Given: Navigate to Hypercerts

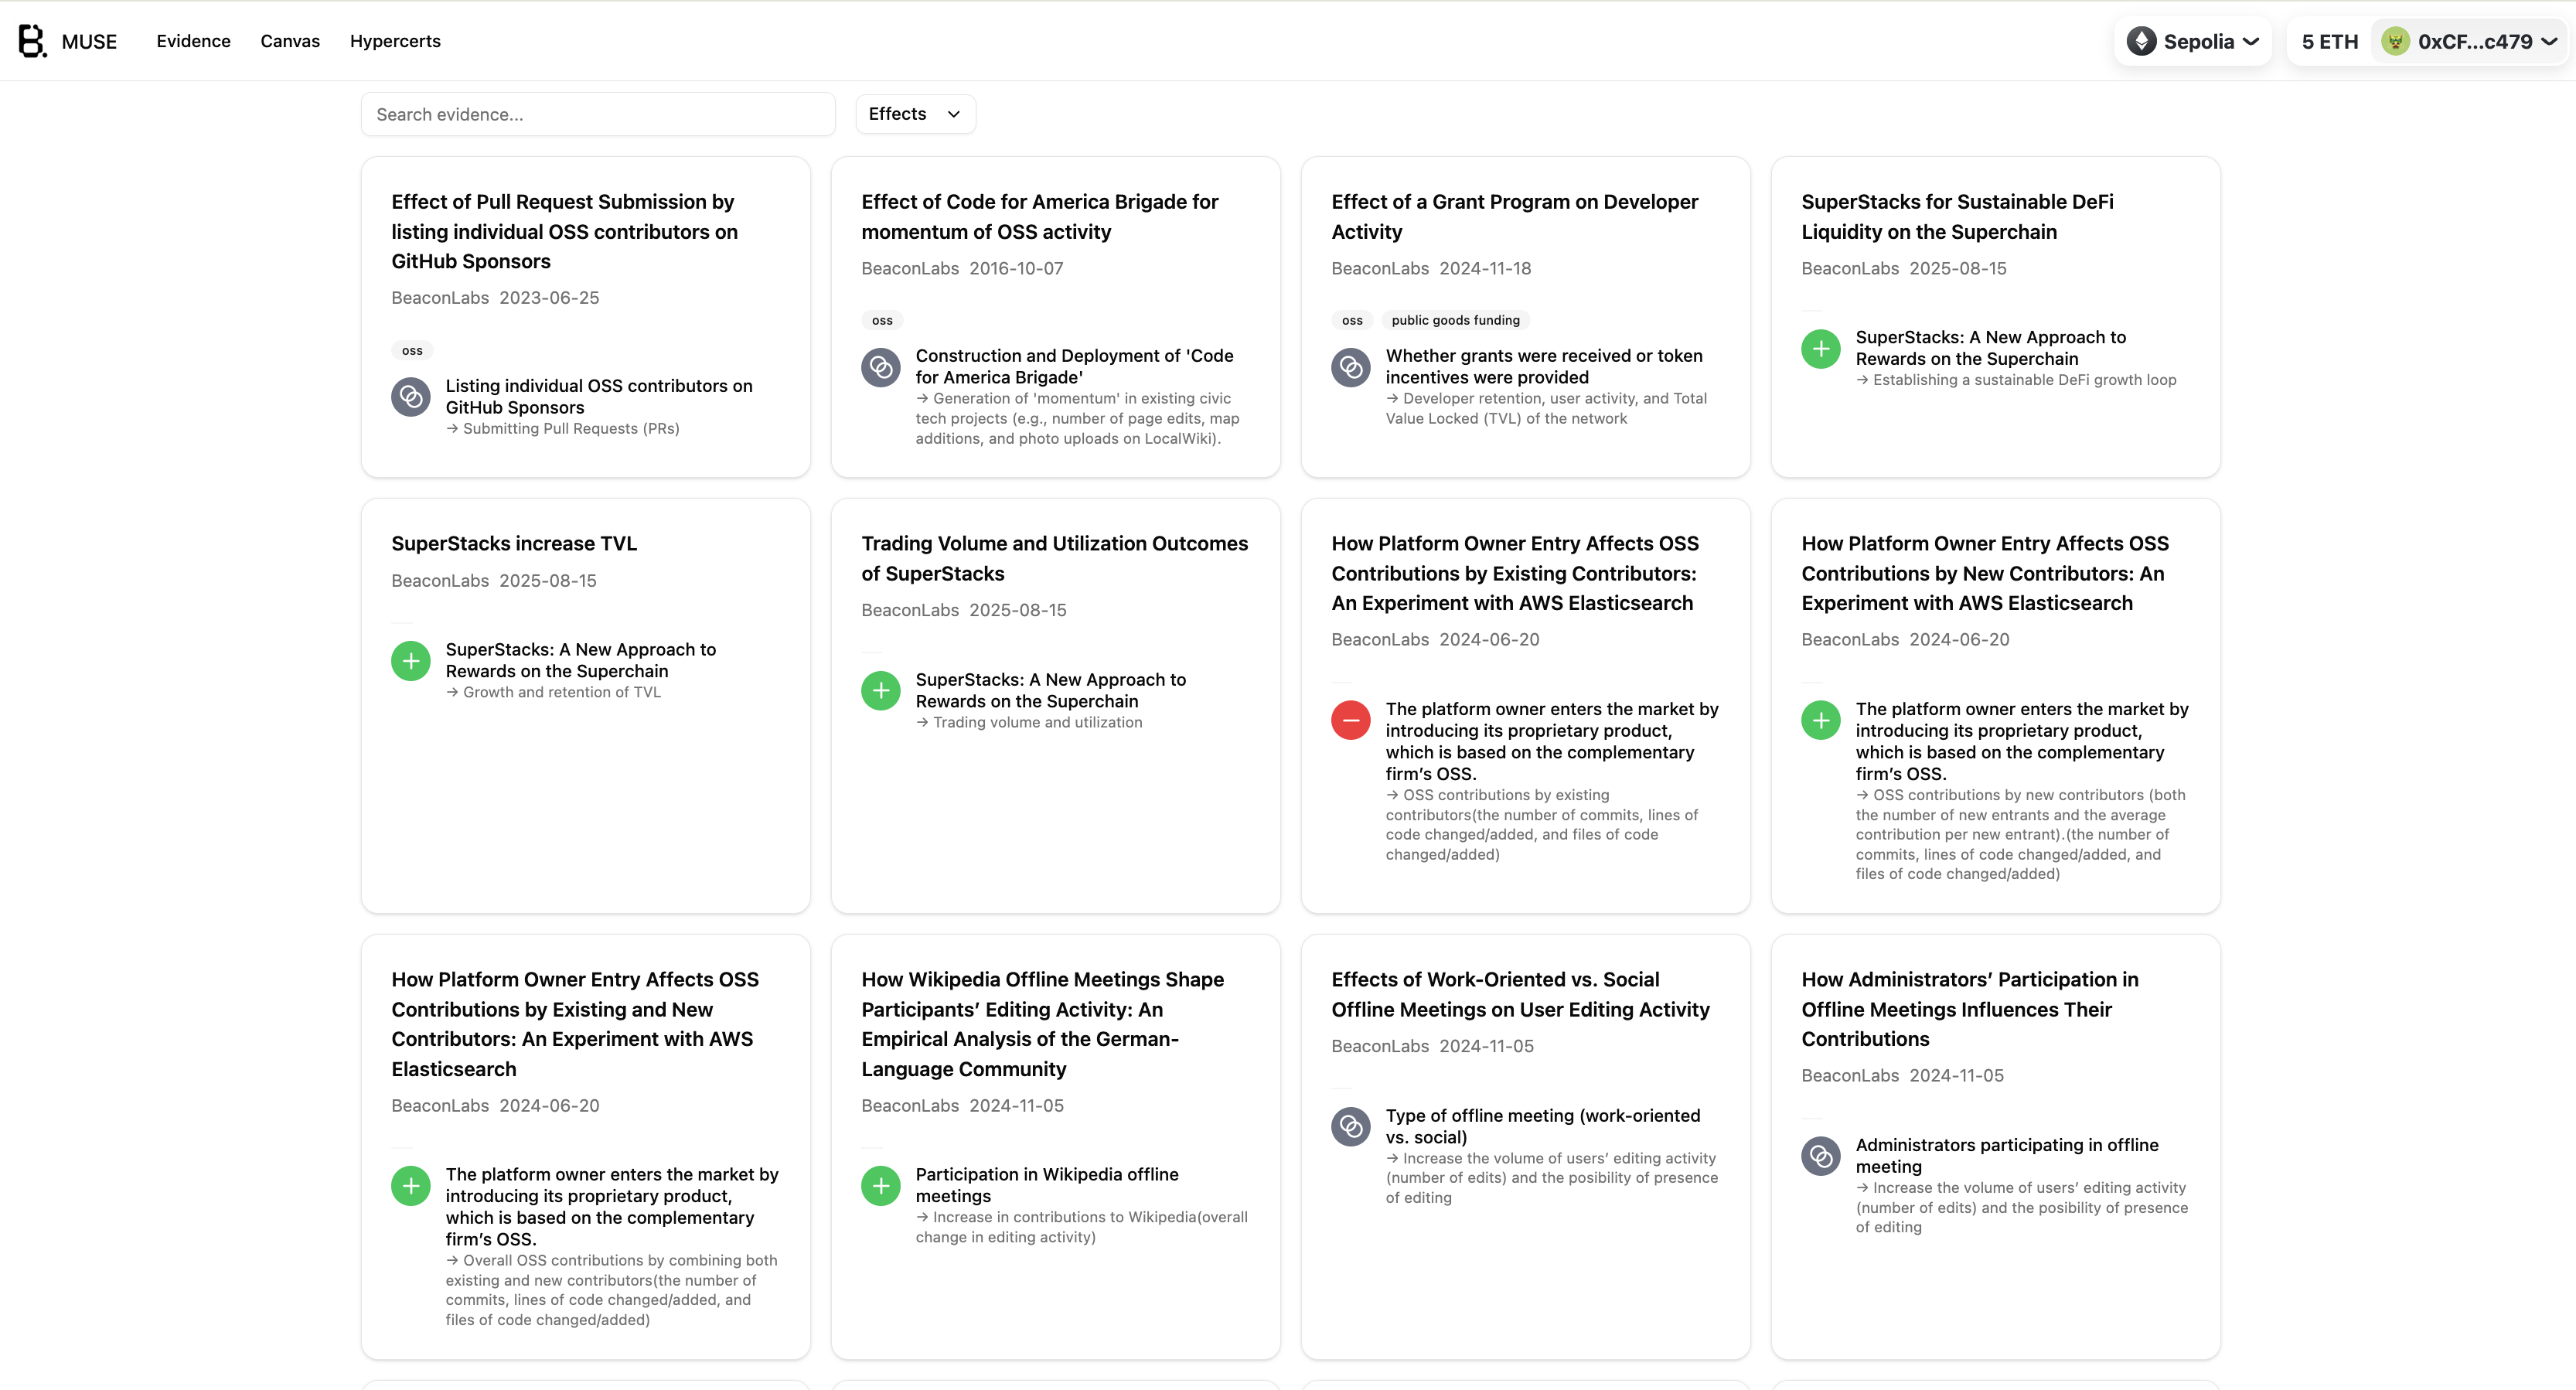Looking at the screenshot, I should pyautogui.click(x=395, y=41).
